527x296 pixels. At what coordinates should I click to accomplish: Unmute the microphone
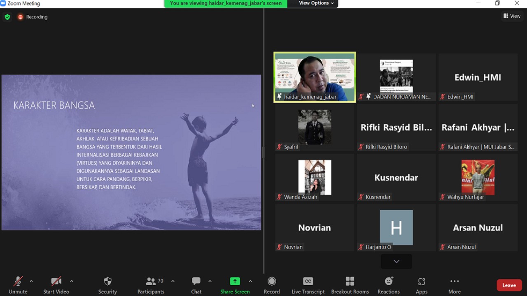[x=18, y=282]
